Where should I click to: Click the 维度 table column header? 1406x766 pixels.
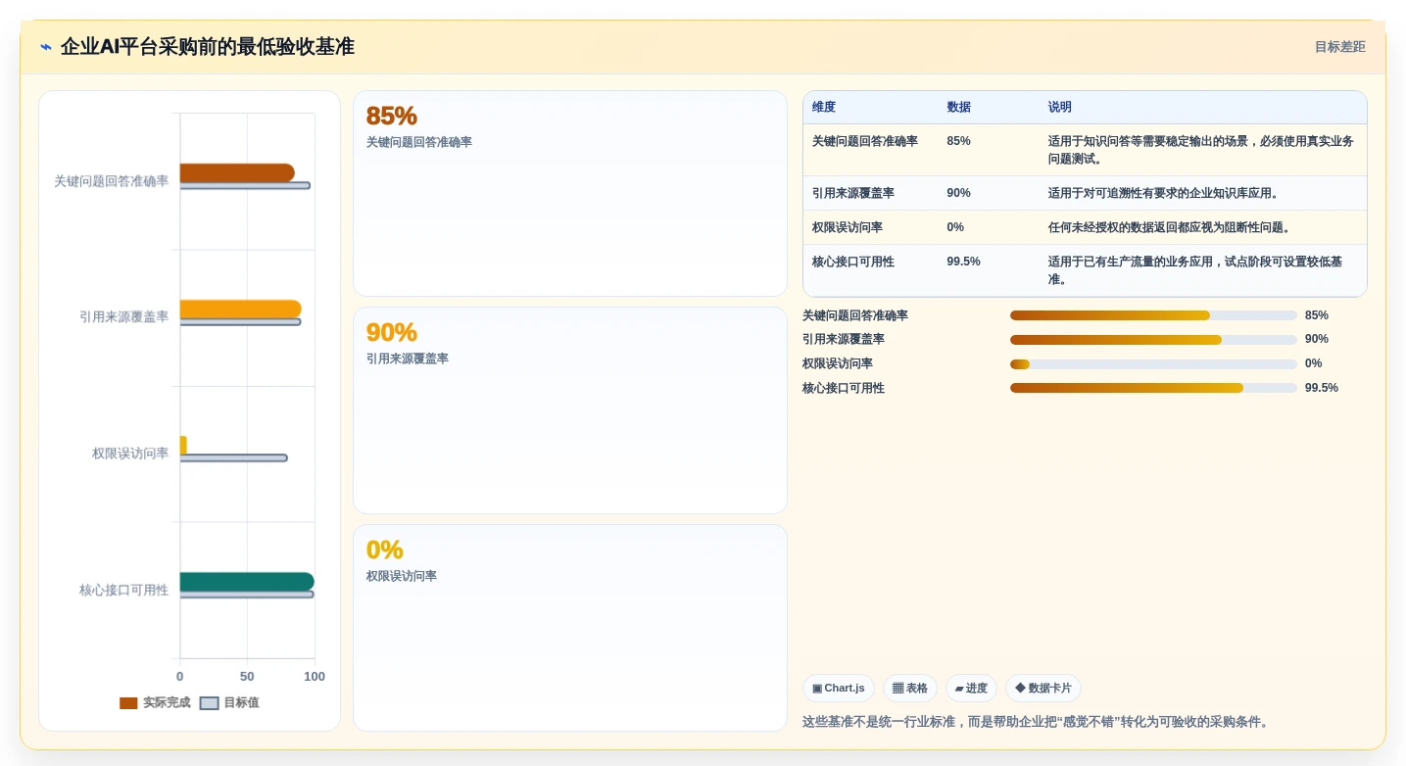pos(824,108)
